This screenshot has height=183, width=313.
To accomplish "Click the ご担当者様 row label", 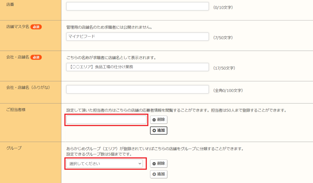I will pyautogui.click(x=16, y=110).
